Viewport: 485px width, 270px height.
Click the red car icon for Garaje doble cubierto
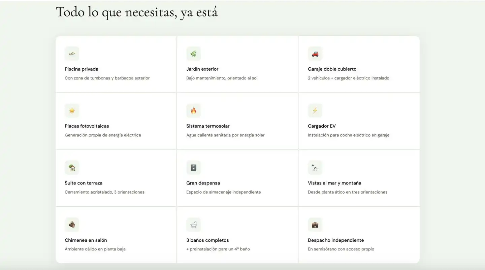click(x=315, y=54)
